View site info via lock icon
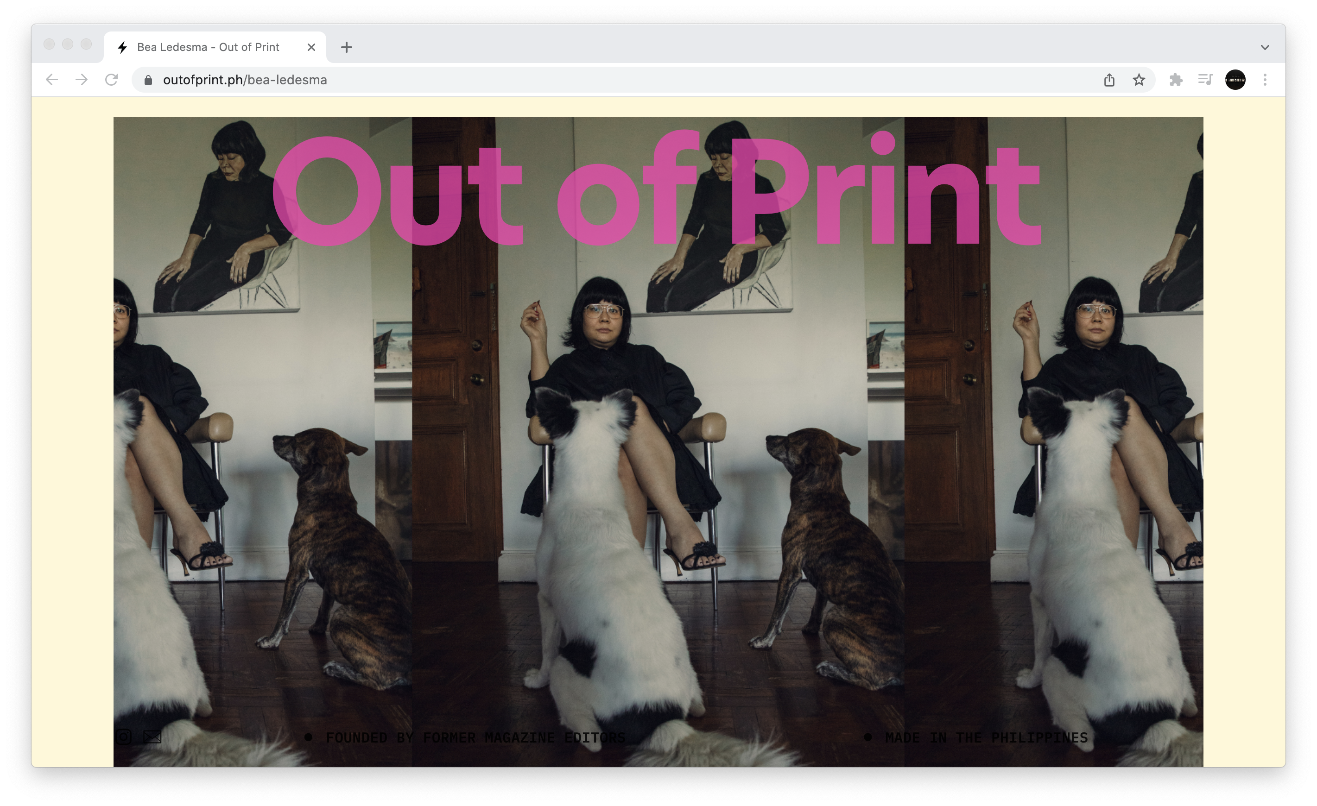Viewport: 1317px width, 806px height. click(x=149, y=80)
